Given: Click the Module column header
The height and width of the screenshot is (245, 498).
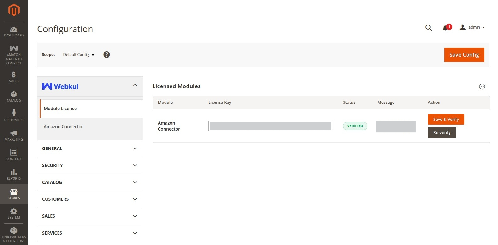Looking at the screenshot, I should [x=165, y=103].
